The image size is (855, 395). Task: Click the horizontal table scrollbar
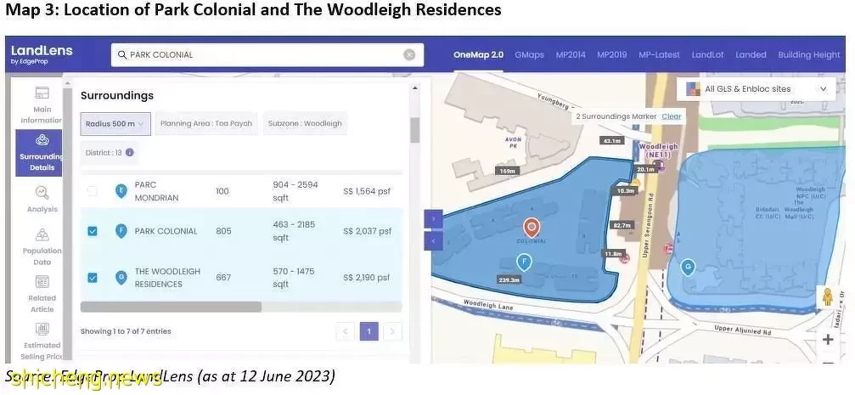point(171,307)
